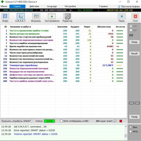Screen dimensions: 141x141
Task: Click the red square next to IBM super smart
Action: (121, 121)
